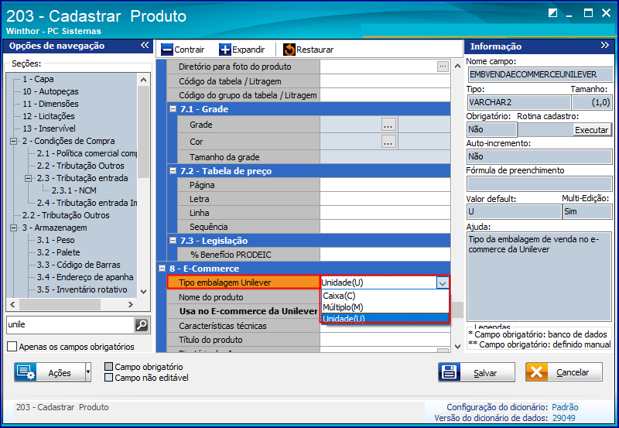619x428 pixels.
Task: Click the Cancelar button
Action: pyautogui.click(x=564, y=372)
